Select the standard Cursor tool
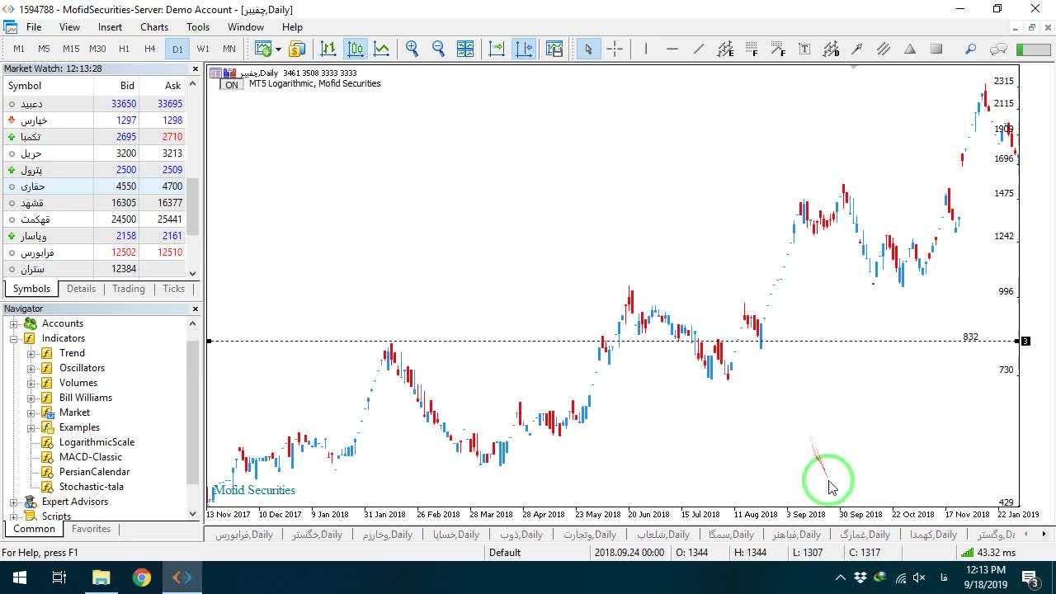 pyautogui.click(x=588, y=49)
